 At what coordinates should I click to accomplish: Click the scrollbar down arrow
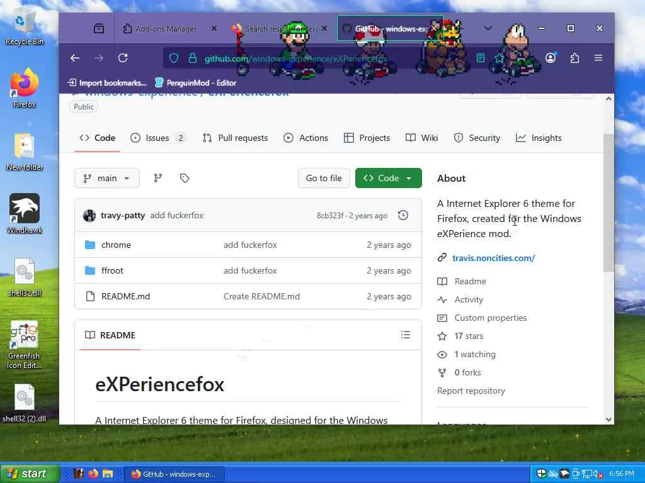[x=608, y=419]
